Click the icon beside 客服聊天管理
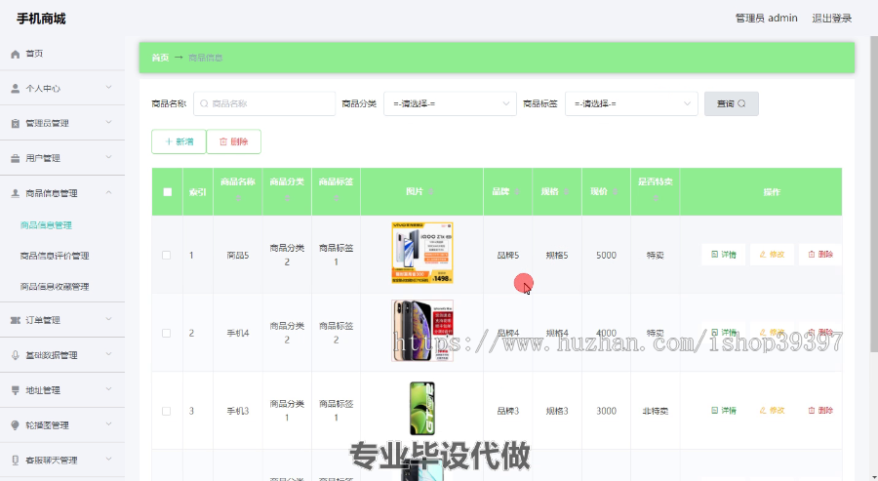The height and width of the screenshot is (481, 878). point(15,461)
